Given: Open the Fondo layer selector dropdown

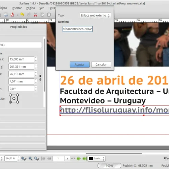Looking at the screenshot, I should [97, 159].
